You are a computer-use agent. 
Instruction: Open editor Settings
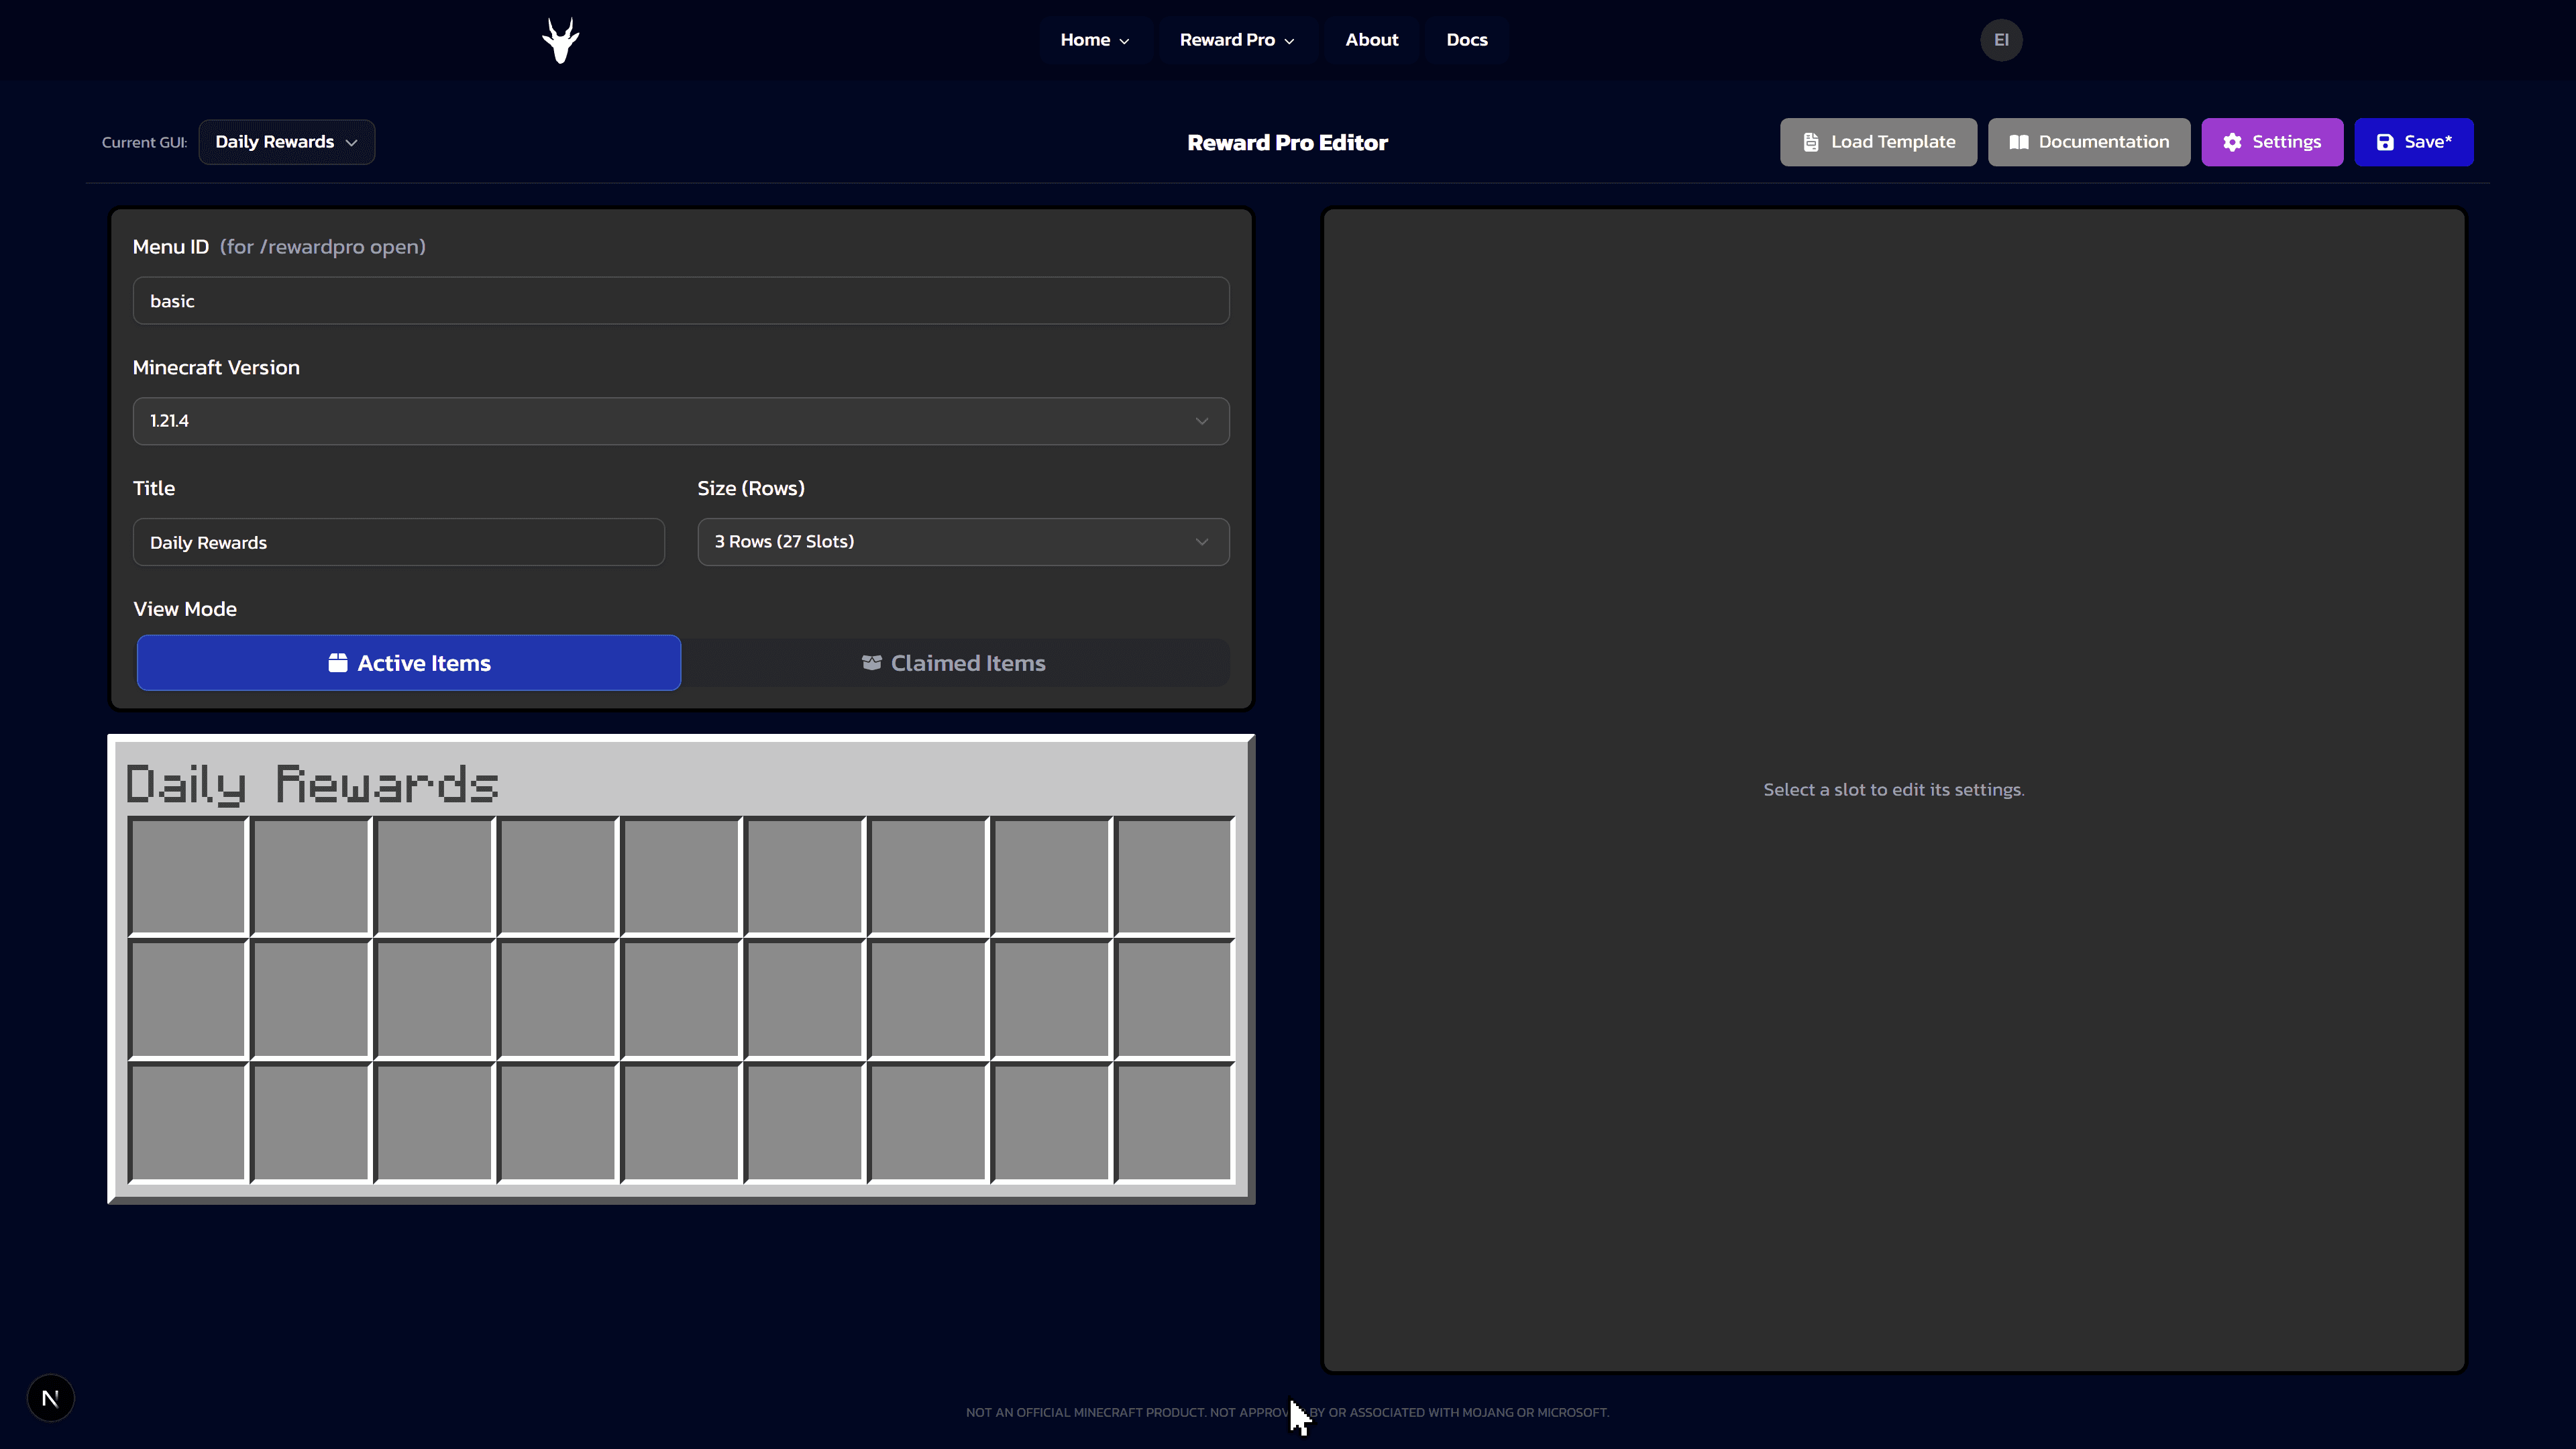(x=2272, y=142)
